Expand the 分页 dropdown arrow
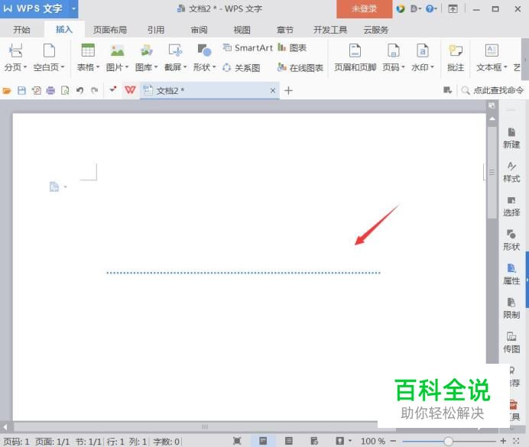The height and width of the screenshot is (447, 529). [25, 67]
